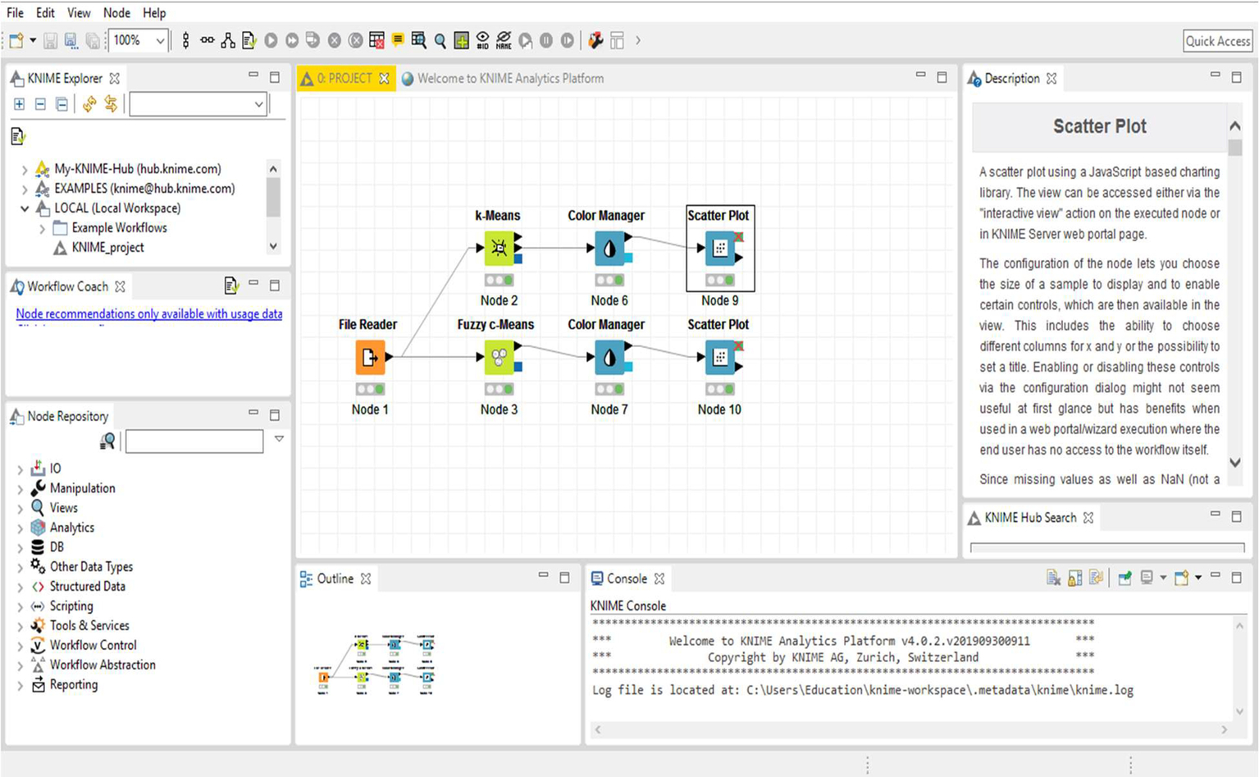Click the Auto layout toolbar icon
The width and height of the screenshot is (1259, 777).
point(228,40)
